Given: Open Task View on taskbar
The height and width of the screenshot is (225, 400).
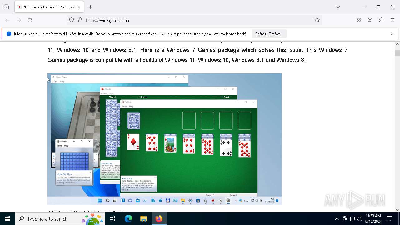Looking at the screenshot, I should click(112, 219).
